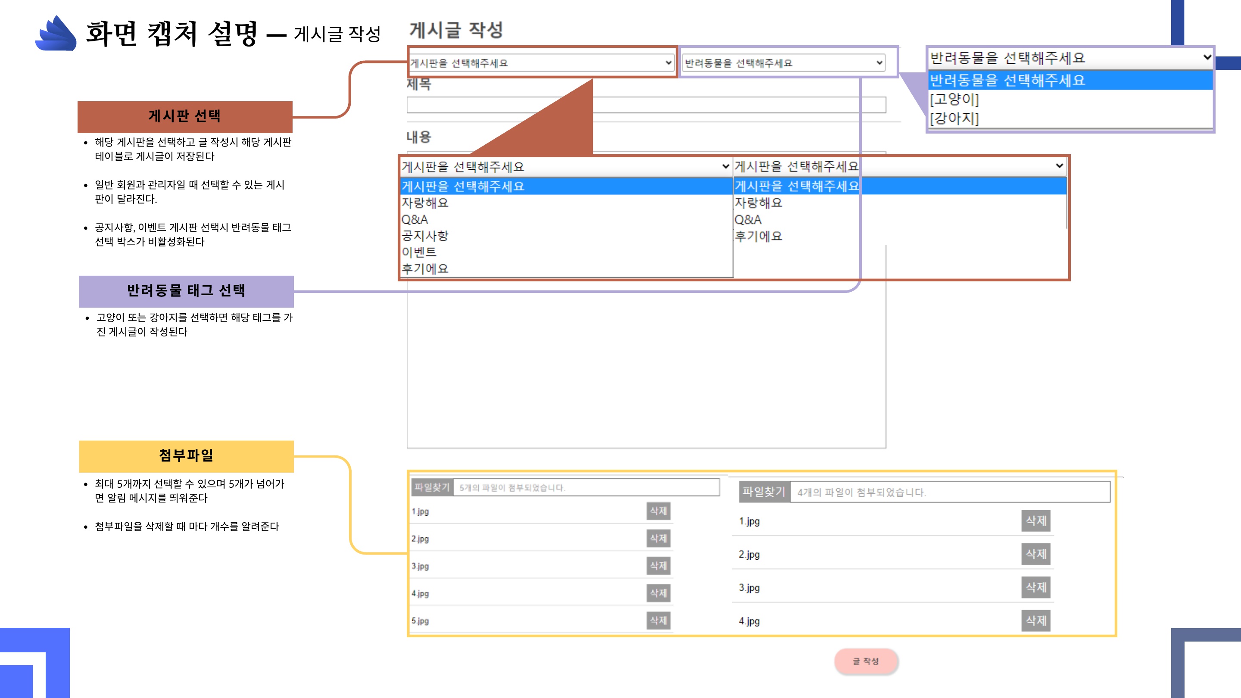Delete 1.jpg in the left file list
1241x698 pixels.
point(658,511)
